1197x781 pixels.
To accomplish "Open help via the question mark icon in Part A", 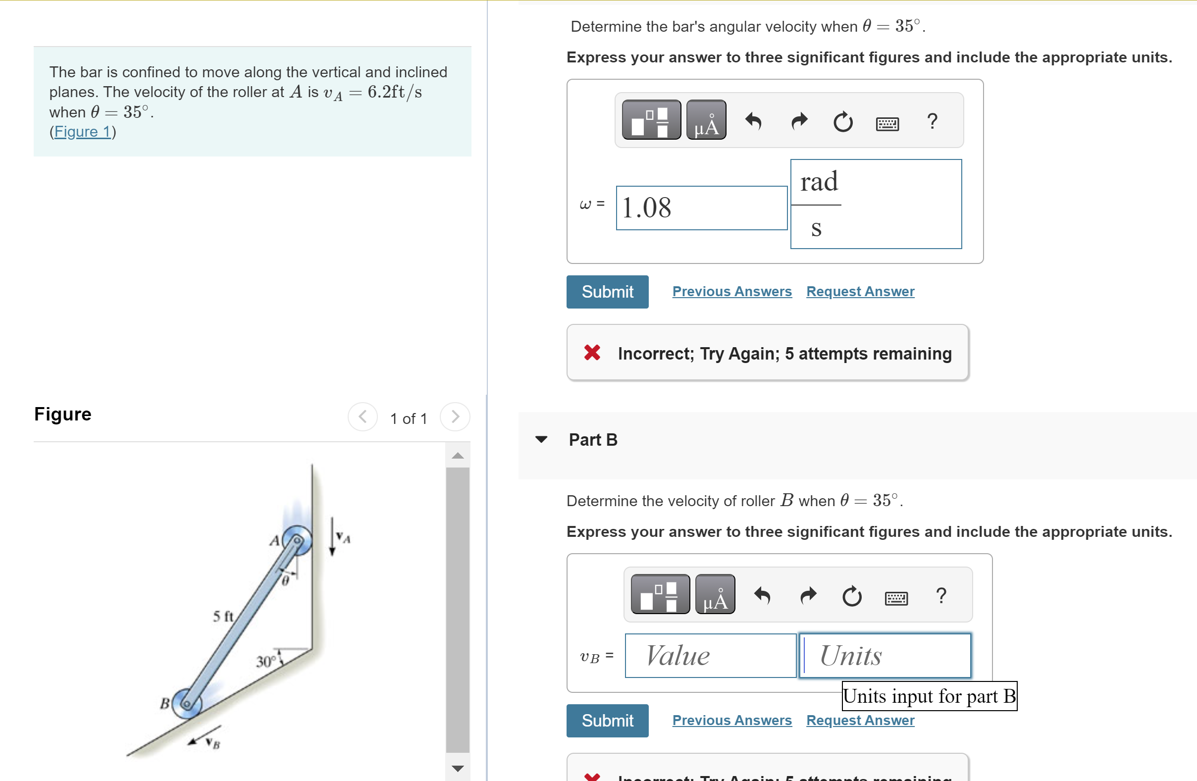I will pyautogui.click(x=933, y=121).
